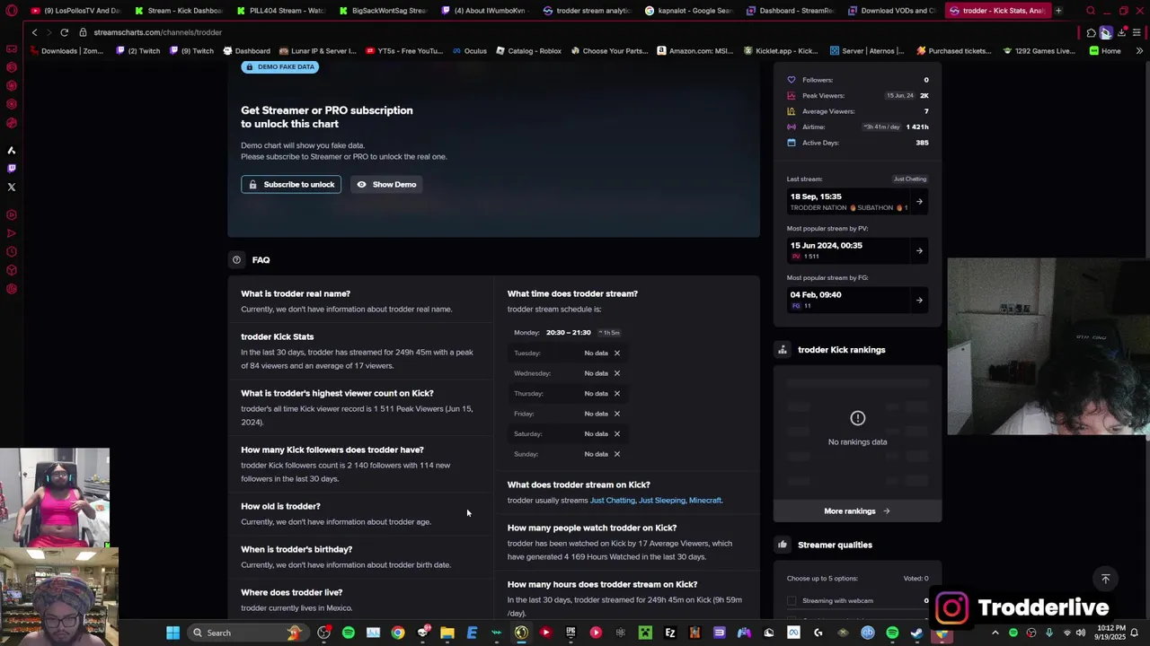Open the X panel in the sidebar

pyautogui.click(x=12, y=188)
